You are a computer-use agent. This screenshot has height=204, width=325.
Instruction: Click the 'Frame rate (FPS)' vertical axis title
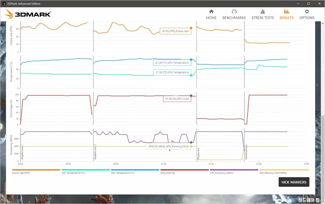[x=11, y=35]
